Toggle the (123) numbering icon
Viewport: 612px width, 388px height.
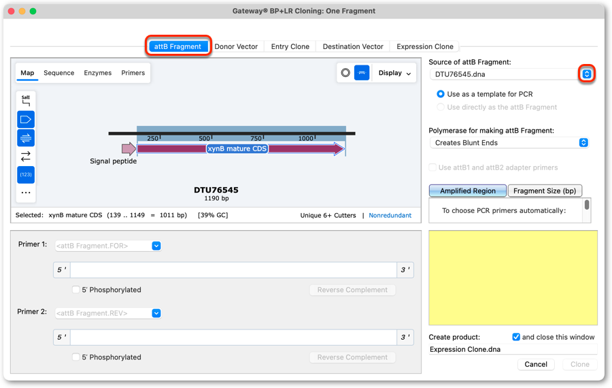coord(26,175)
